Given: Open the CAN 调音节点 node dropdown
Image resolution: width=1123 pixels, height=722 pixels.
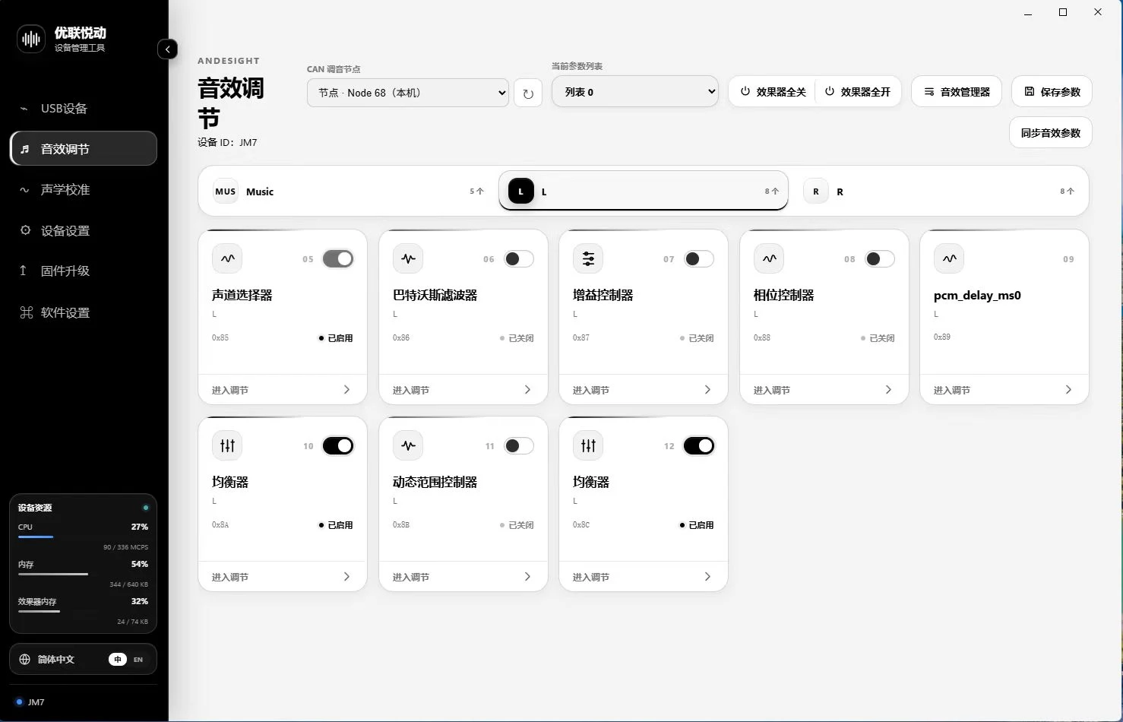Looking at the screenshot, I should click(408, 93).
